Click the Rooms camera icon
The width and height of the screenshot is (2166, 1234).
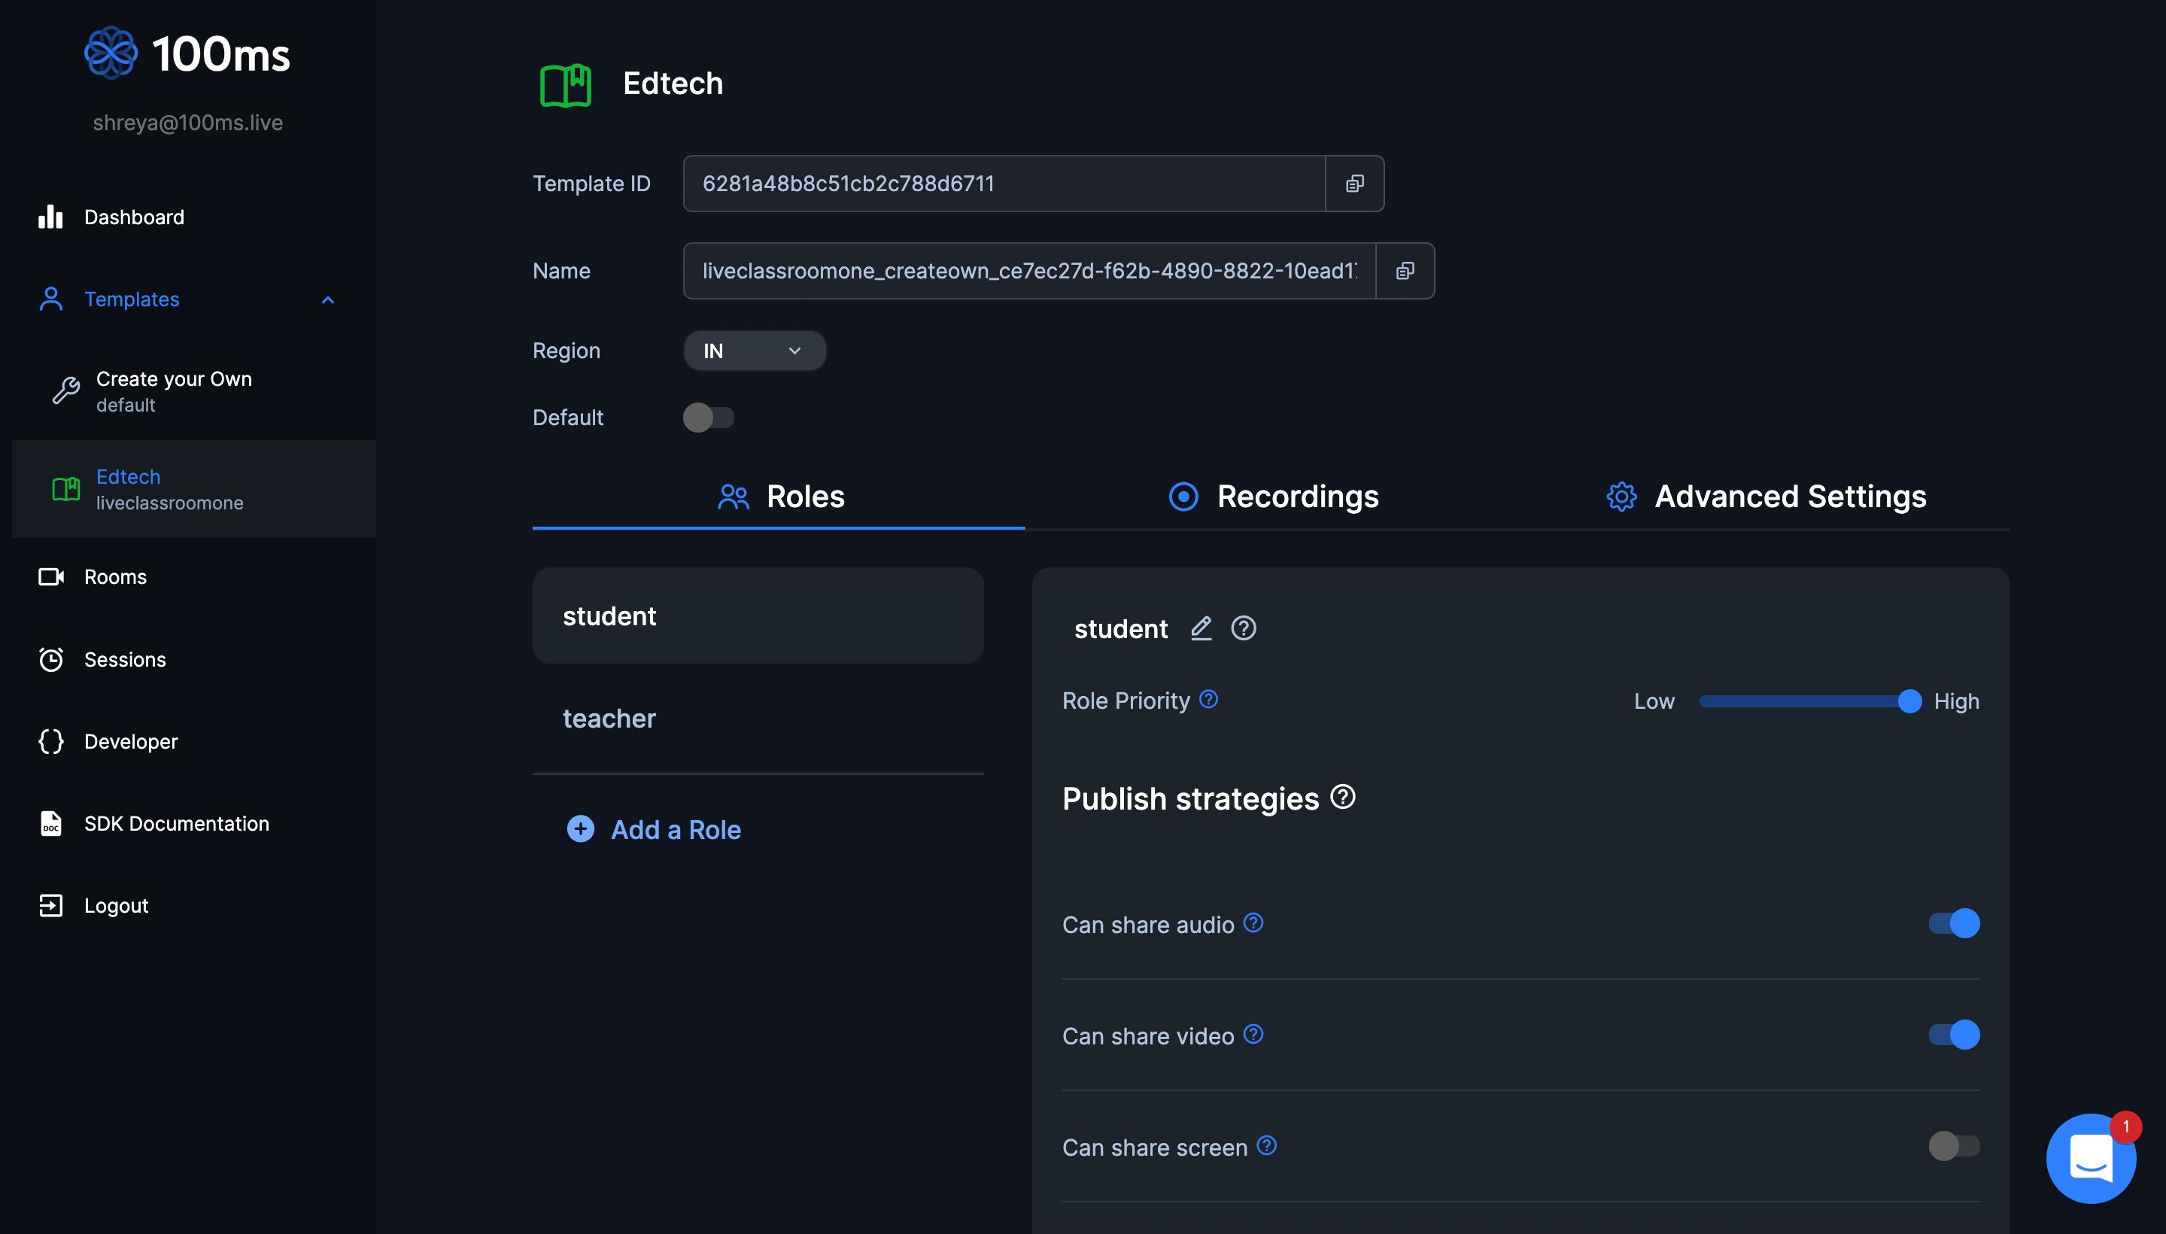point(51,577)
